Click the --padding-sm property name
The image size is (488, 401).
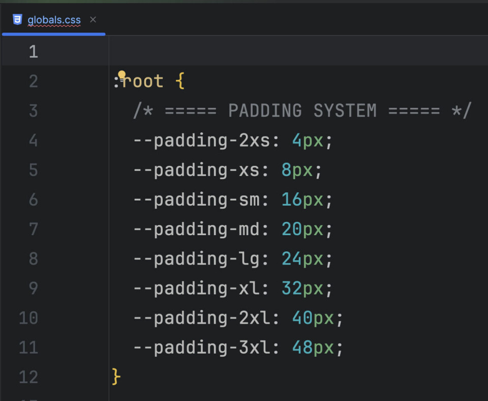tap(196, 199)
